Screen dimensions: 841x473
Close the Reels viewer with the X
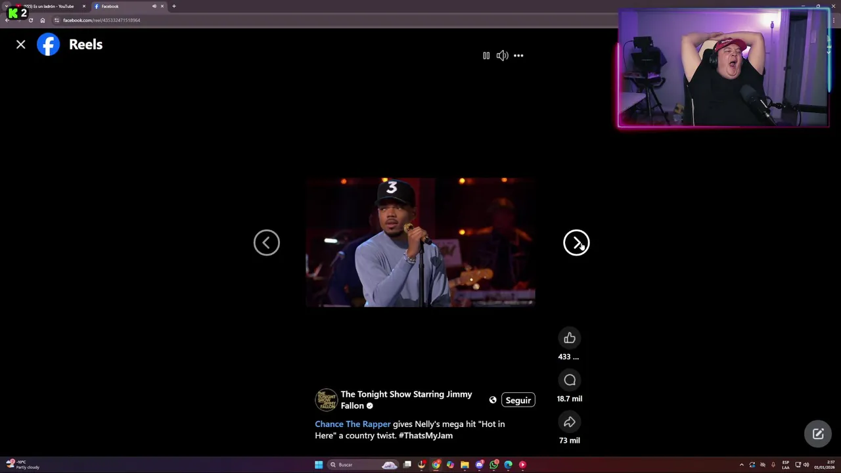(21, 45)
